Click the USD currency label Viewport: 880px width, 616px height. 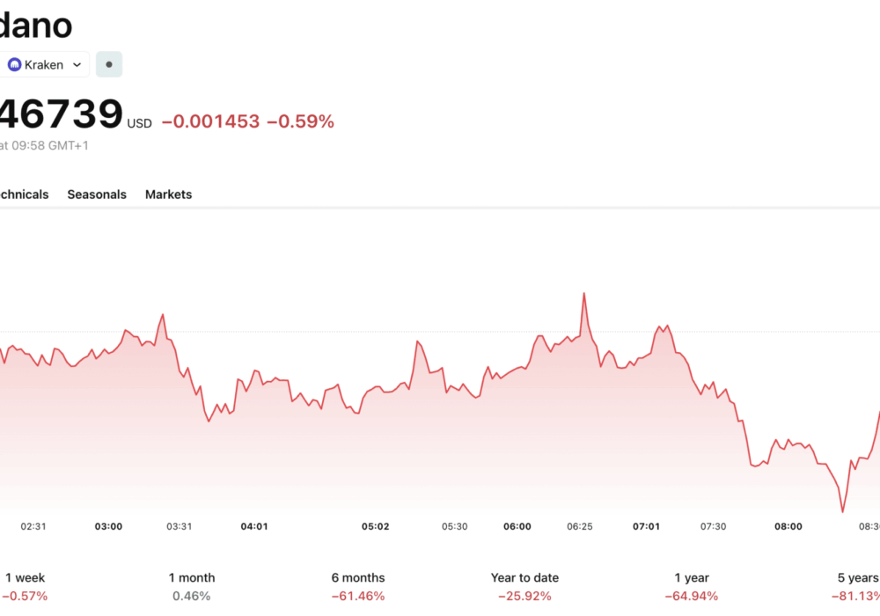coord(139,124)
